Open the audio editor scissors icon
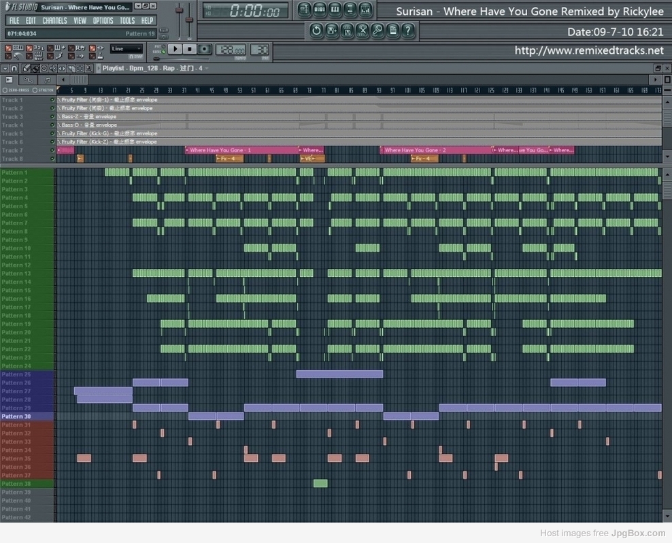672x543 pixels. click(x=362, y=31)
